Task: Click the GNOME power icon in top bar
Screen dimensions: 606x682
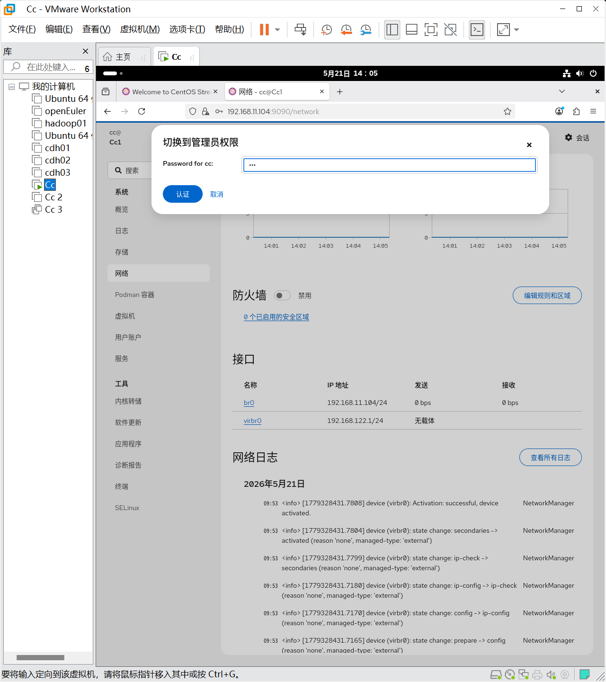Action: 593,73
